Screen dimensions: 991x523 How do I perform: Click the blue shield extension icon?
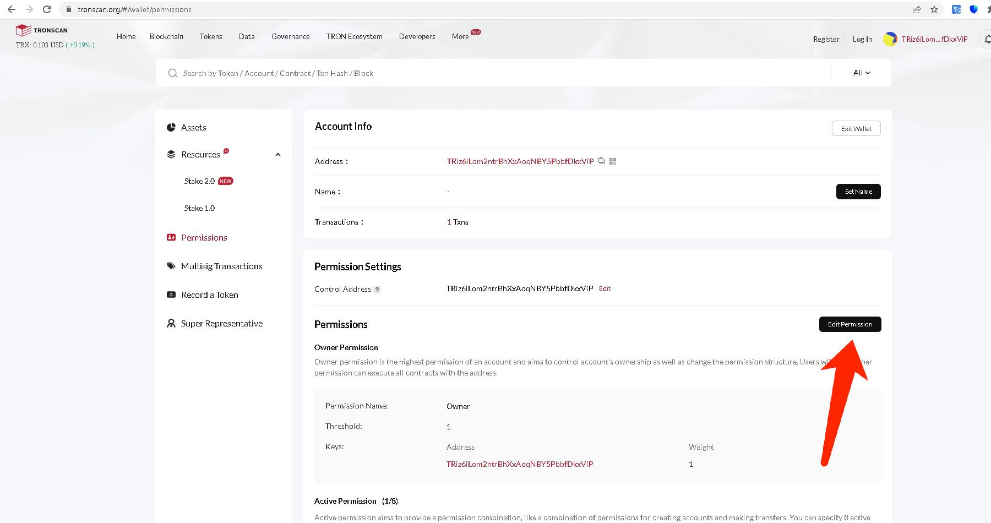click(x=974, y=9)
